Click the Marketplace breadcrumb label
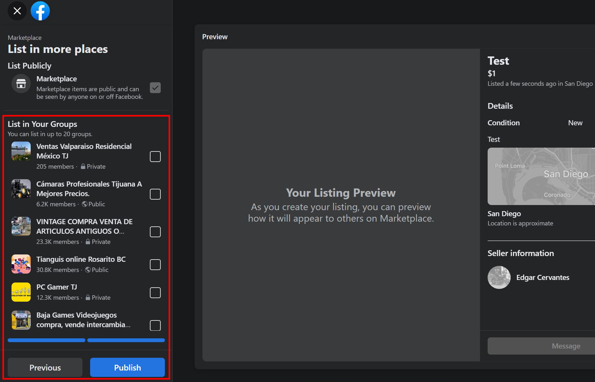The image size is (595, 382). click(x=25, y=38)
